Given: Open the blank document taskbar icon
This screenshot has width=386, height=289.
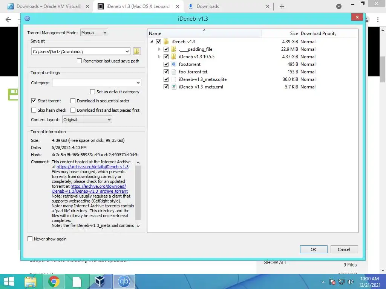Looking at the screenshot, I should [77, 281].
